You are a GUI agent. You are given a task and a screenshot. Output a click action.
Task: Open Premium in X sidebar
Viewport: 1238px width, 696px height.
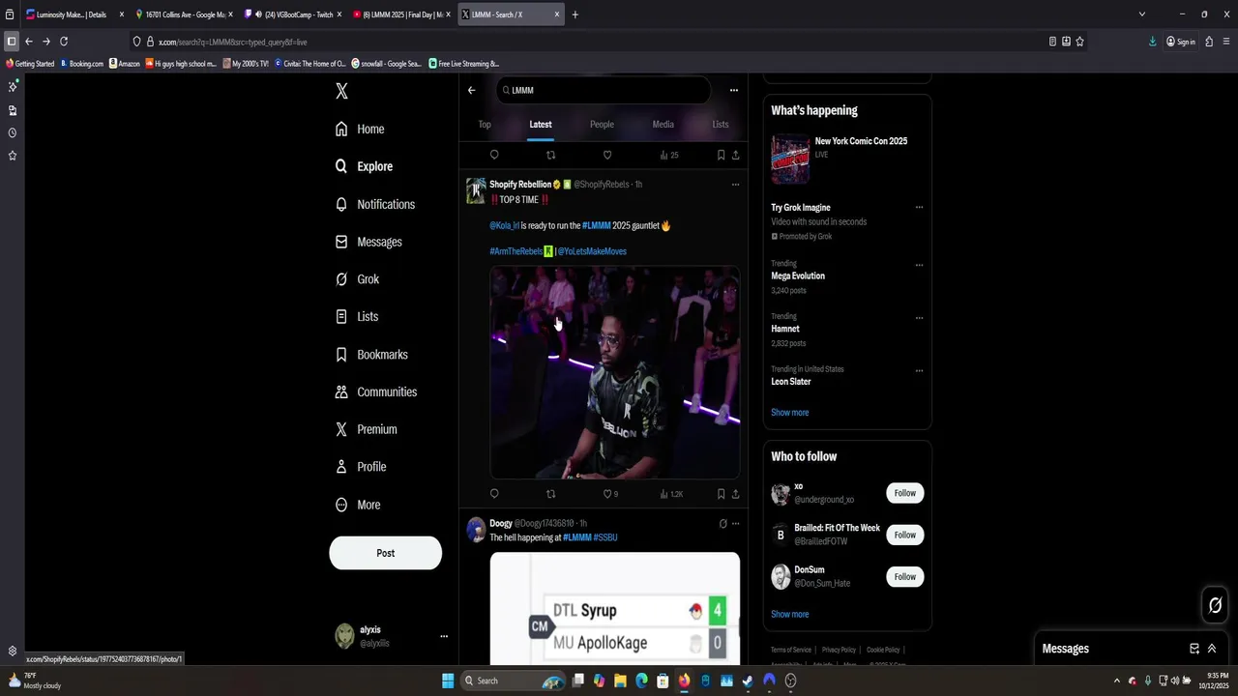366,429
